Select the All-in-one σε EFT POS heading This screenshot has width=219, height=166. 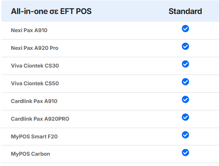(x=51, y=11)
